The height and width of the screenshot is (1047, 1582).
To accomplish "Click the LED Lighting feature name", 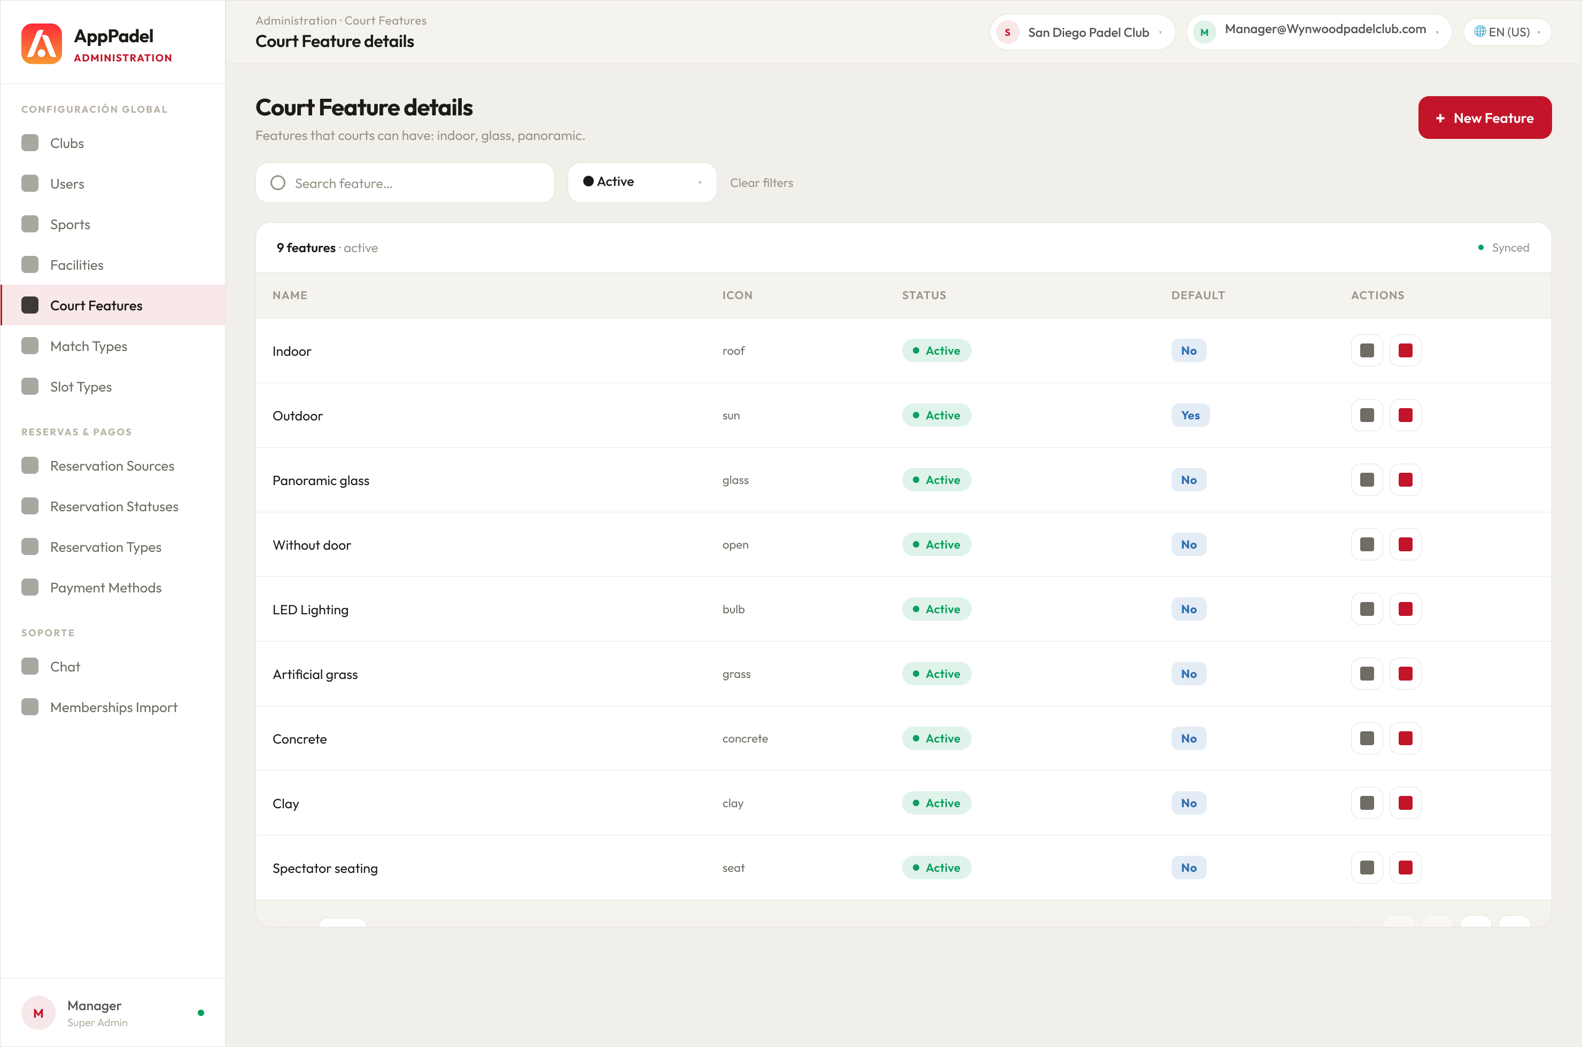I will coord(311,610).
